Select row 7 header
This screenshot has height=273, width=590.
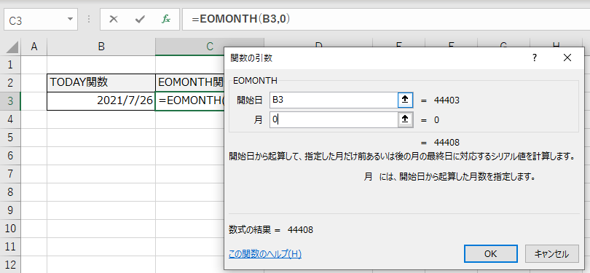[10, 174]
